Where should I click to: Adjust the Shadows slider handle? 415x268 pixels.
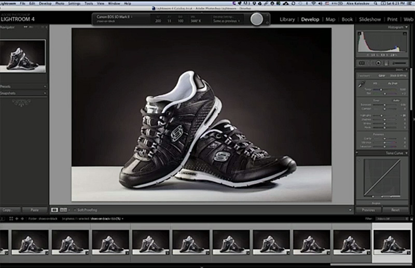384,119
